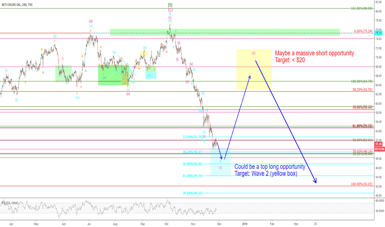The width and height of the screenshot is (385, 227).
Task: Click the Aug label on the time axis
Action: (x=115, y=224)
